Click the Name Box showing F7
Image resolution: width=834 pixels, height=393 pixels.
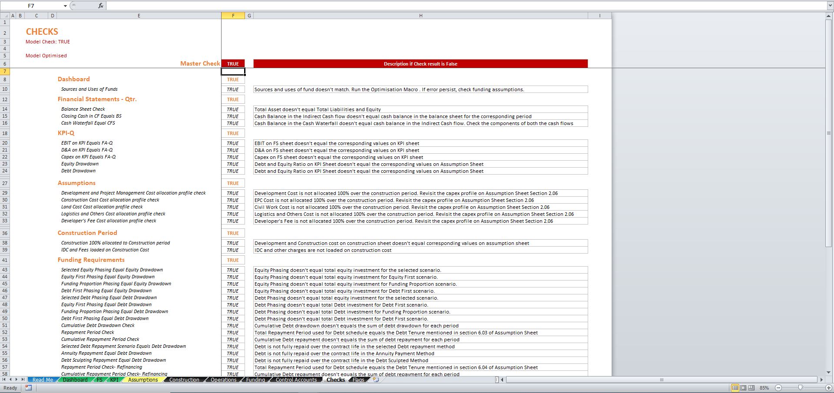(x=31, y=6)
